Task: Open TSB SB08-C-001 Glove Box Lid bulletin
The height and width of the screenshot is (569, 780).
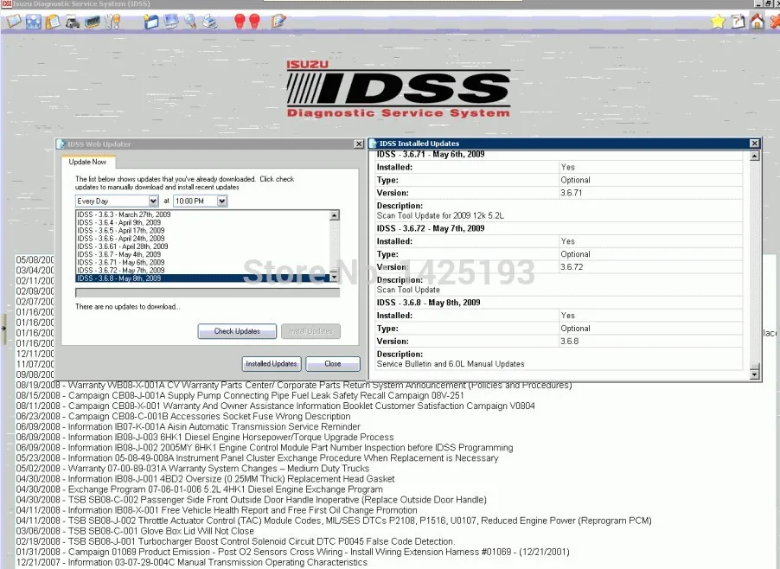Action: click(135, 531)
